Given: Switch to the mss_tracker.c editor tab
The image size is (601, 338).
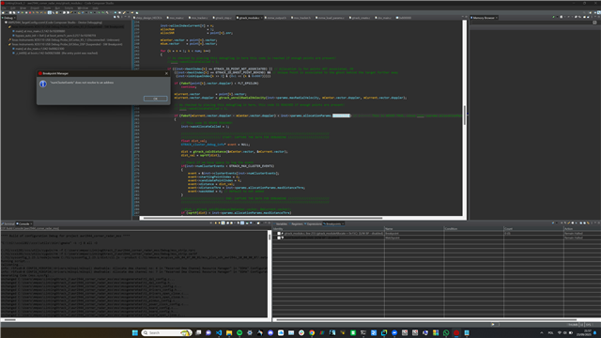Looking at the screenshot, I should [199, 18].
